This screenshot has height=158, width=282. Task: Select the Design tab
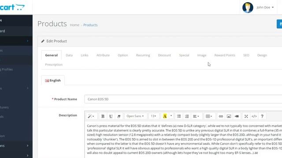click(262, 55)
